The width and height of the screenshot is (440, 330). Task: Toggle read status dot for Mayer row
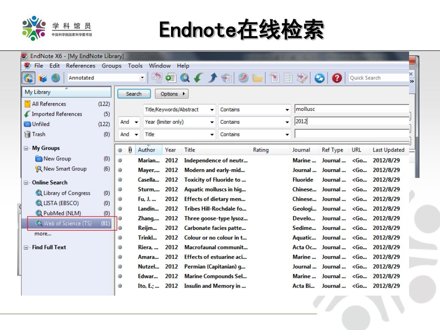tap(120, 170)
